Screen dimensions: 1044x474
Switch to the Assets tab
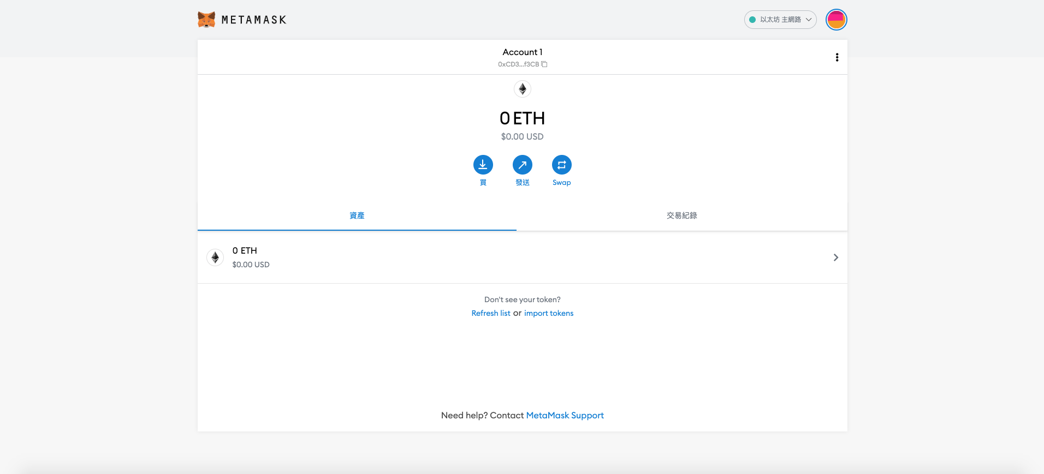coord(357,215)
